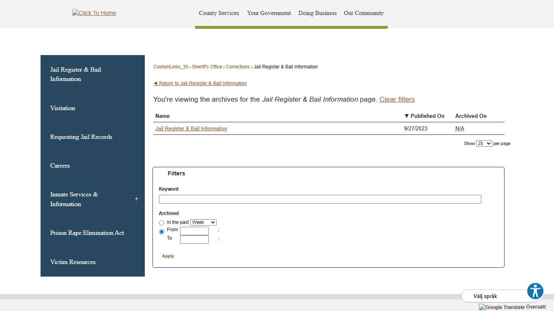Open the Week period dropdown
Screen dimensions: 554x311
(203, 222)
